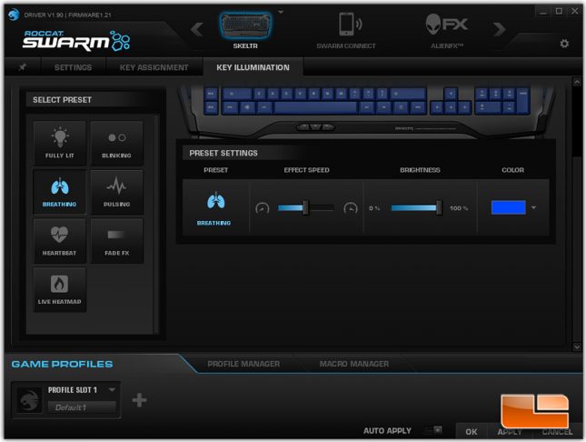Image resolution: width=586 pixels, height=442 pixels.
Task: Click the Select Preset header
Action: pyautogui.click(x=63, y=100)
